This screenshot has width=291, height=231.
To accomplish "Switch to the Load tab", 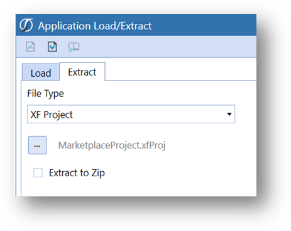I will (x=41, y=72).
